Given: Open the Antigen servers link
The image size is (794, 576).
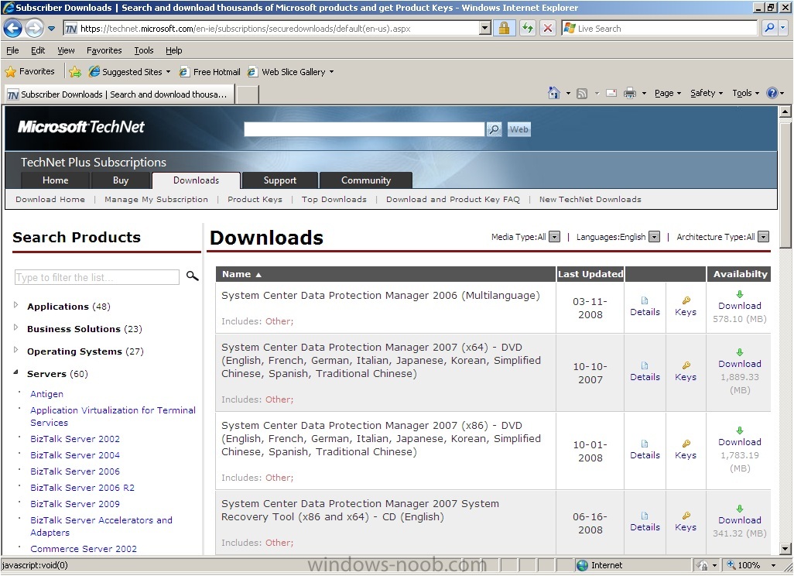Looking at the screenshot, I should click(x=46, y=394).
